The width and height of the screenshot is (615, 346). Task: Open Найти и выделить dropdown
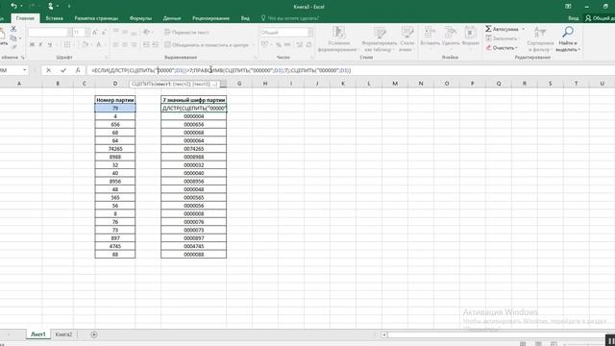point(568,39)
